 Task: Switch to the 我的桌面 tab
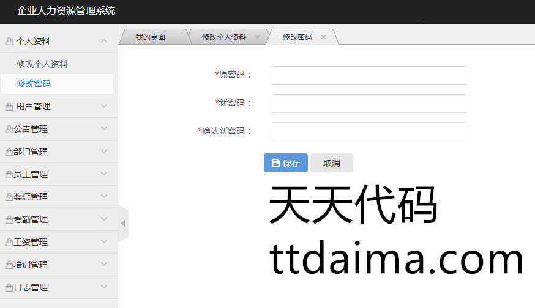151,37
